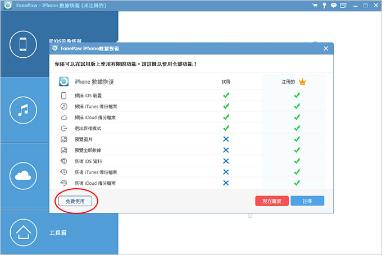Click the 掃描 iCloud 備份檔案 row text
Image resolution: width=382 pixels, height=255 pixels.
95,117
